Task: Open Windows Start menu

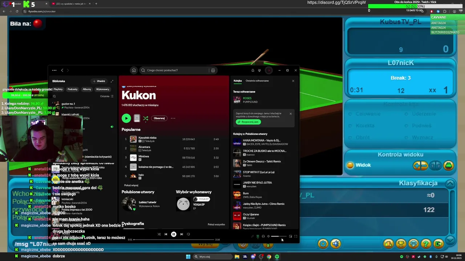Action: click(188, 257)
